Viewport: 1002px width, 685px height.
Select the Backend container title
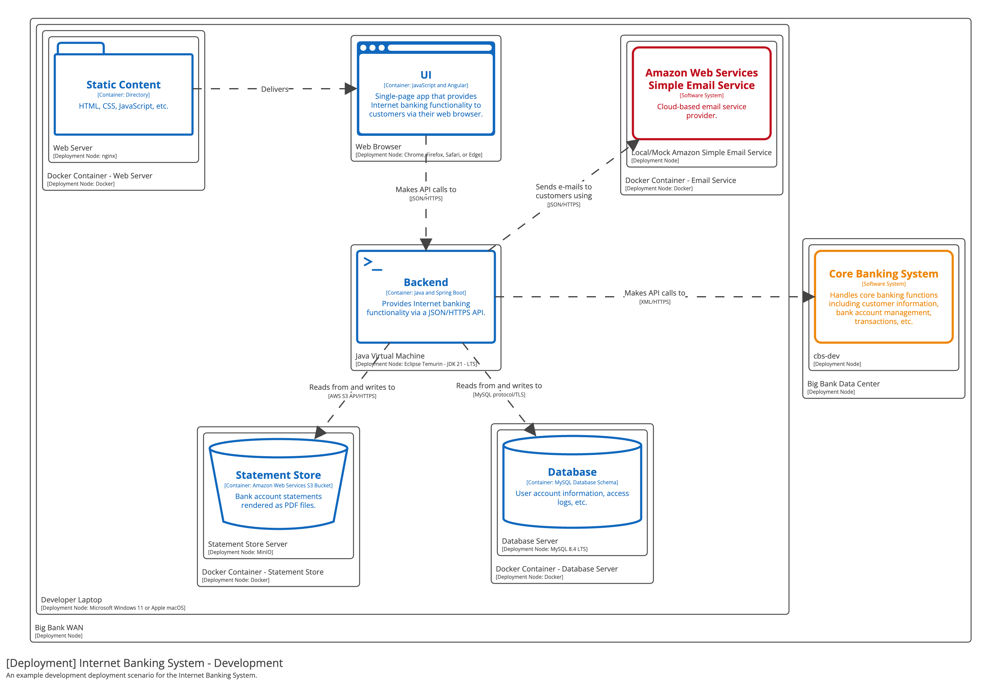pos(426,282)
